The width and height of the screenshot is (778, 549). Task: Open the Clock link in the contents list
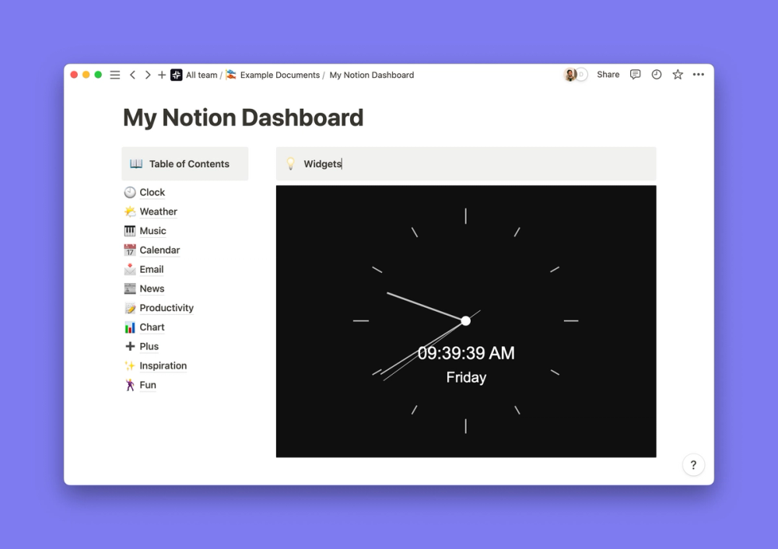point(153,192)
